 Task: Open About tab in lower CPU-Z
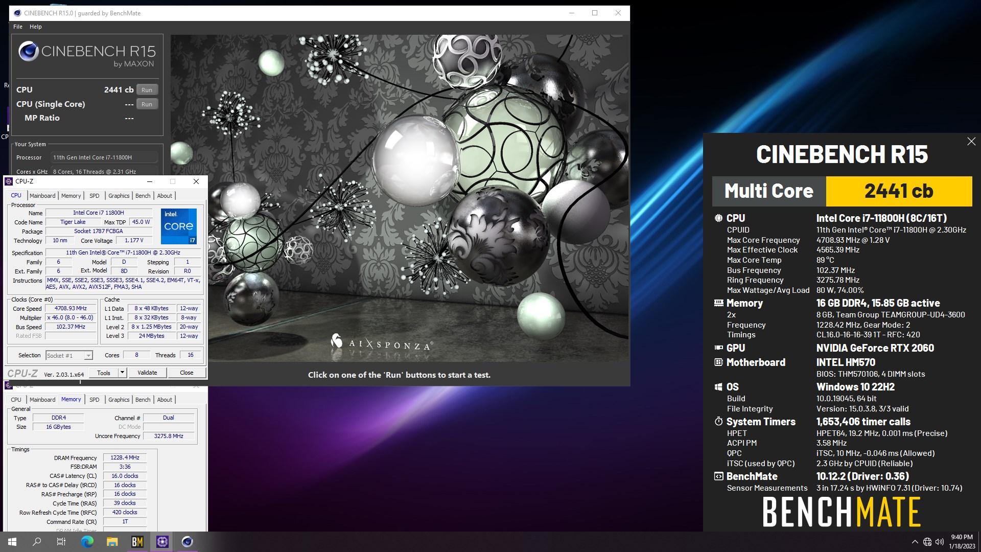(x=165, y=400)
